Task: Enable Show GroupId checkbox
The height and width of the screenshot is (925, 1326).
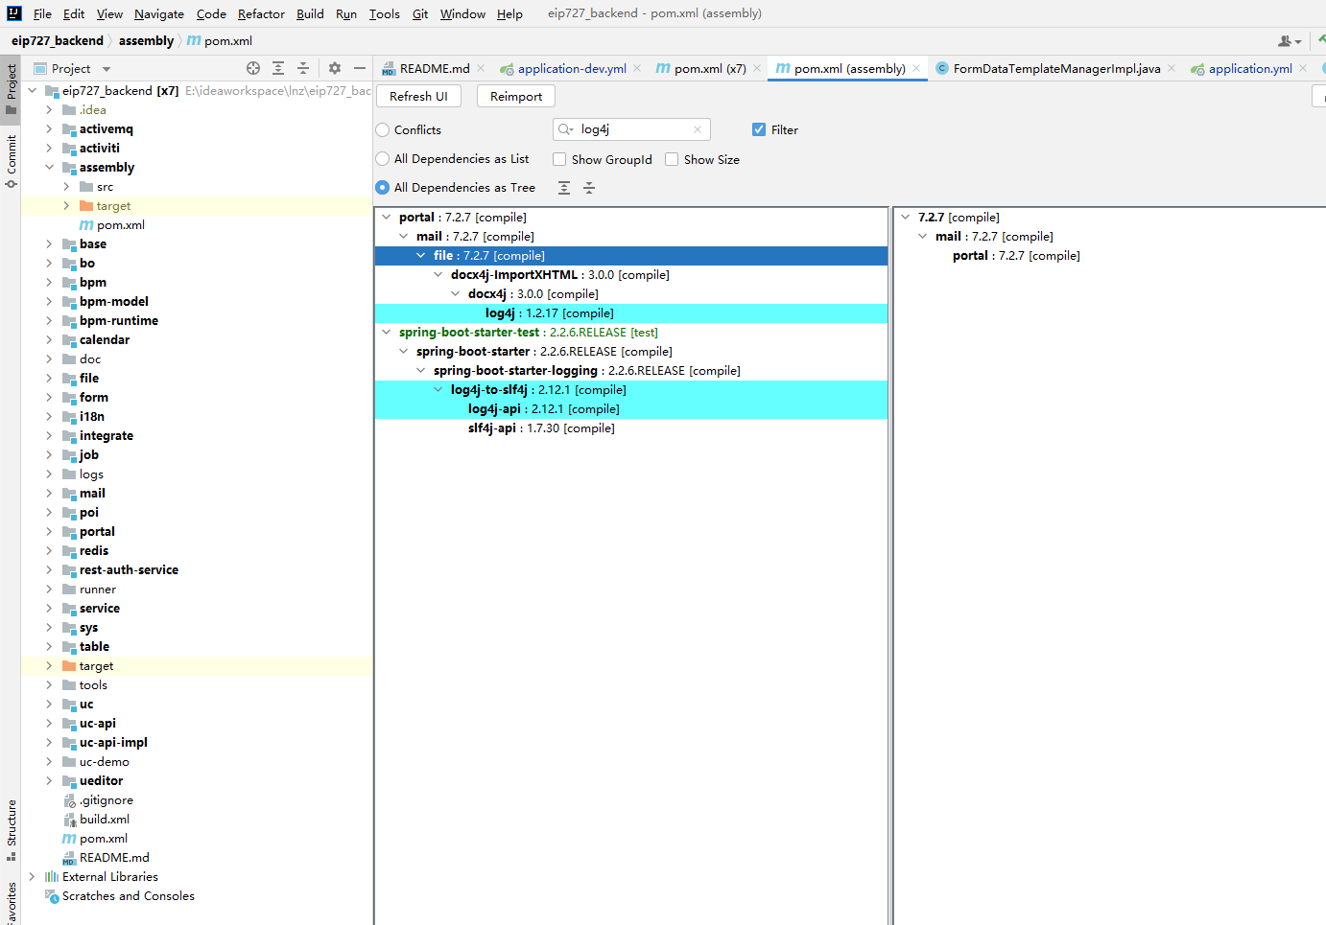Action: [x=559, y=159]
